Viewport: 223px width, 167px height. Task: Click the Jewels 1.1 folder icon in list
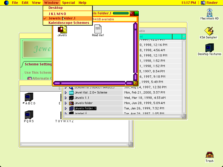point(71,98)
